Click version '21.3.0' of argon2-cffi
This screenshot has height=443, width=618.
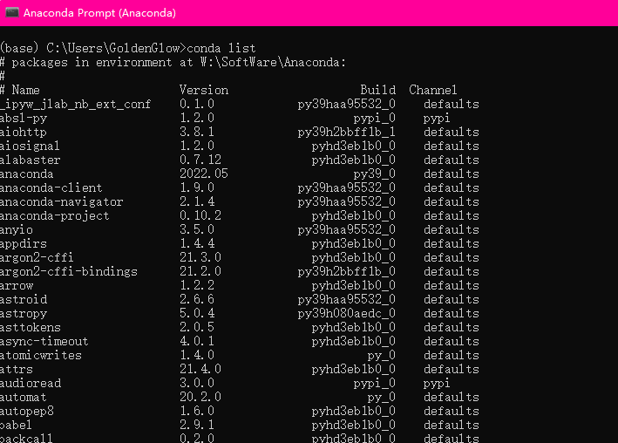click(x=200, y=257)
